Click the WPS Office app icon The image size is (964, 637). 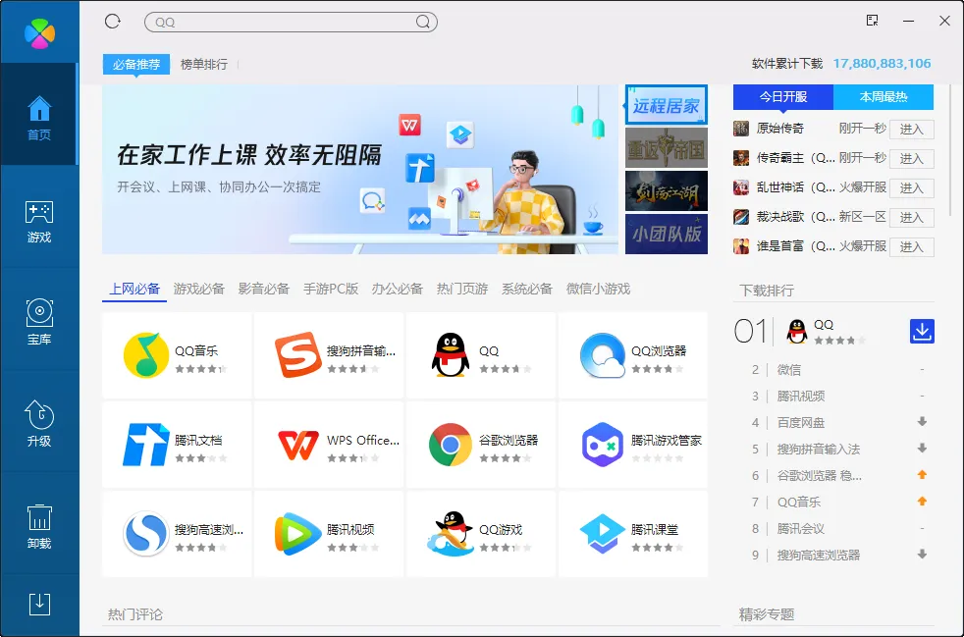tap(298, 445)
